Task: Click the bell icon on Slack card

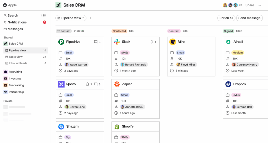Action: tap(152, 42)
